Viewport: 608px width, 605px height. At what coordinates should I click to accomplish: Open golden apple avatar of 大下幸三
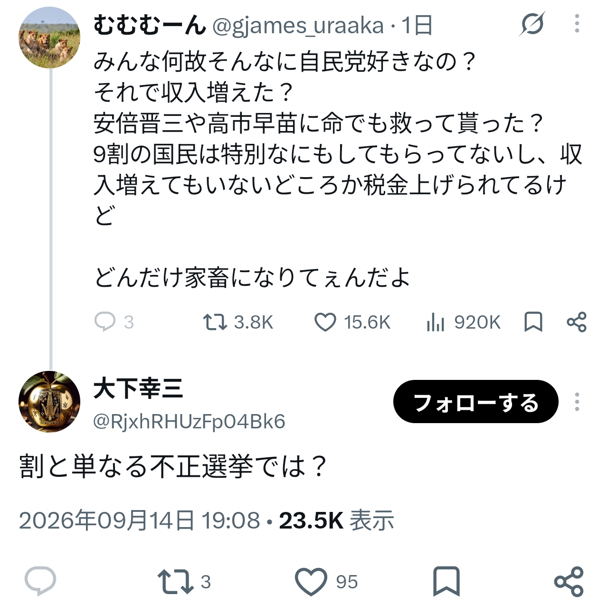point(49,401)
